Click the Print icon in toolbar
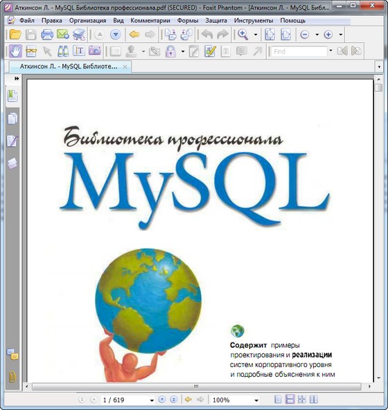Screen dimensions: 388x410 (x=47, y=35)
